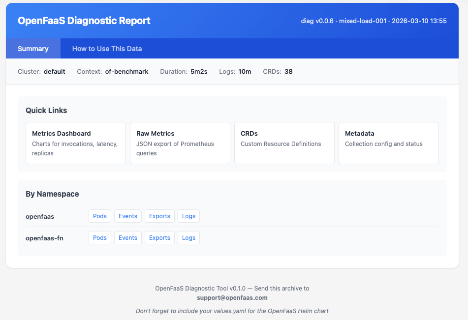Open Events for the openfaas-fn namespace

click(127, 237)
